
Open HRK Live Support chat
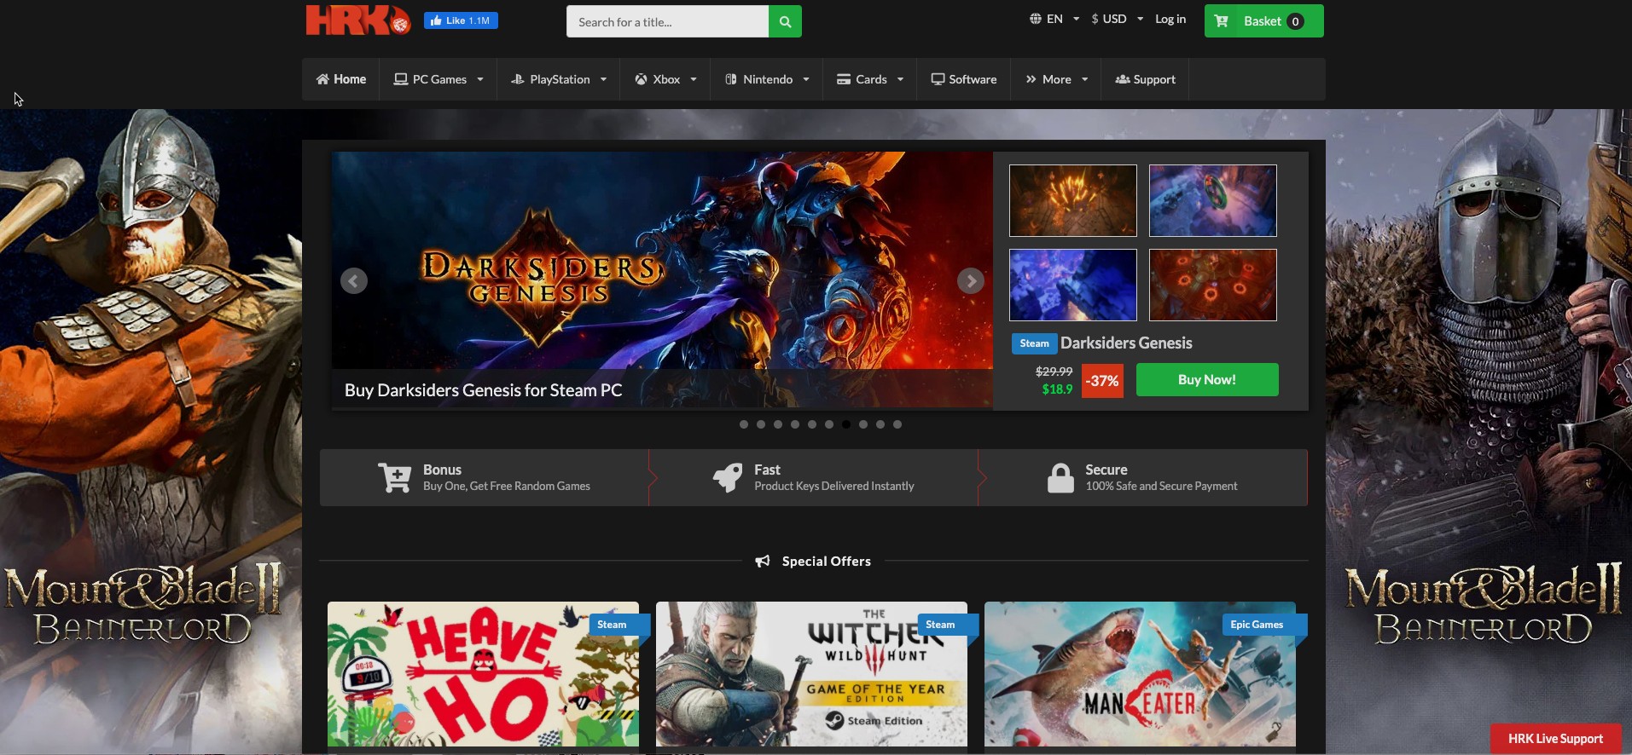tap(1555, 739)
